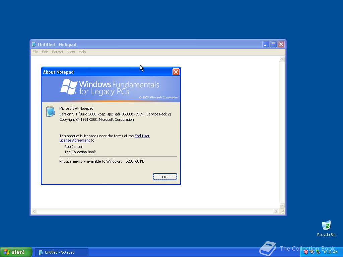
Task: Click the Notepad icon in the About dialog
Action: pyautogui.click(x=51, y=112)
